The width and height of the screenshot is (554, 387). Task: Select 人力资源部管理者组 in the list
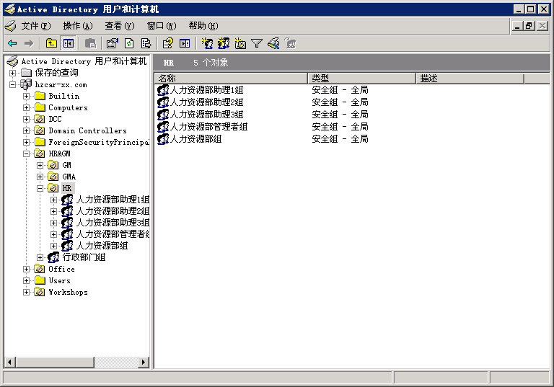click(208, 127)
